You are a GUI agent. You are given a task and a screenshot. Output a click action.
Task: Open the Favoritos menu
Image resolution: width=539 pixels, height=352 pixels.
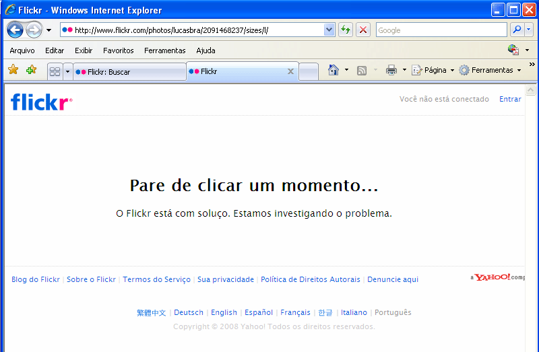tap(119, 50)
